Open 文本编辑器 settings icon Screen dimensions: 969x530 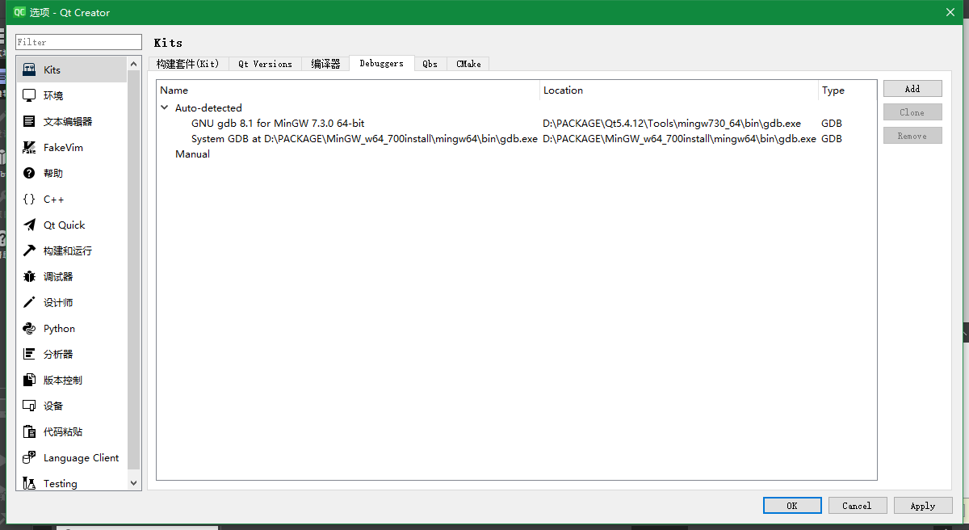click(x=29, y=121)
